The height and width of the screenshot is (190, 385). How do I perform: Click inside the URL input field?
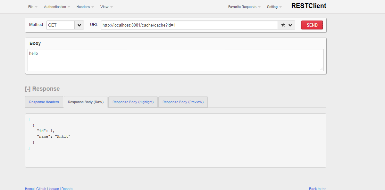[x=189, y=25]
